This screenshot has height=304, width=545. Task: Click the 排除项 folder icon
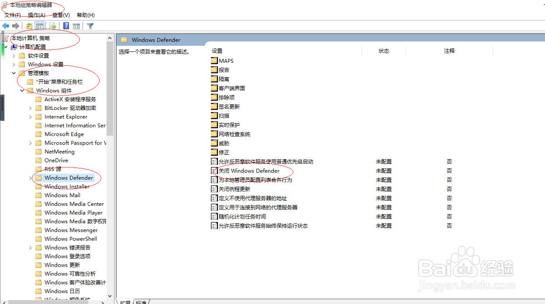pos(214,97)
